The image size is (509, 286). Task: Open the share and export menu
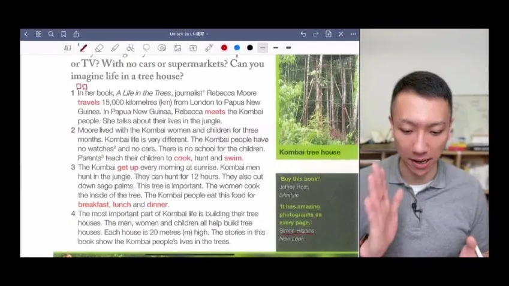tap(76, 34)
